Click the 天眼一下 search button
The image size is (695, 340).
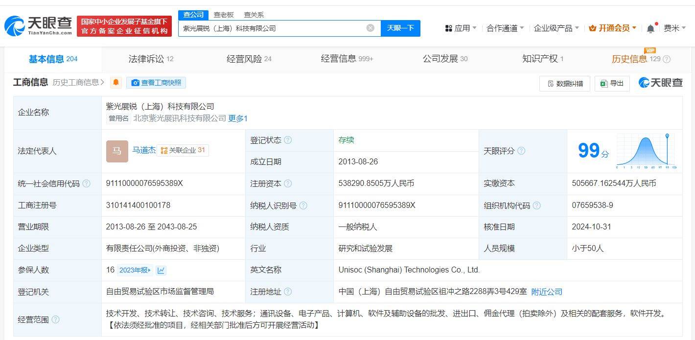point(400,28)
